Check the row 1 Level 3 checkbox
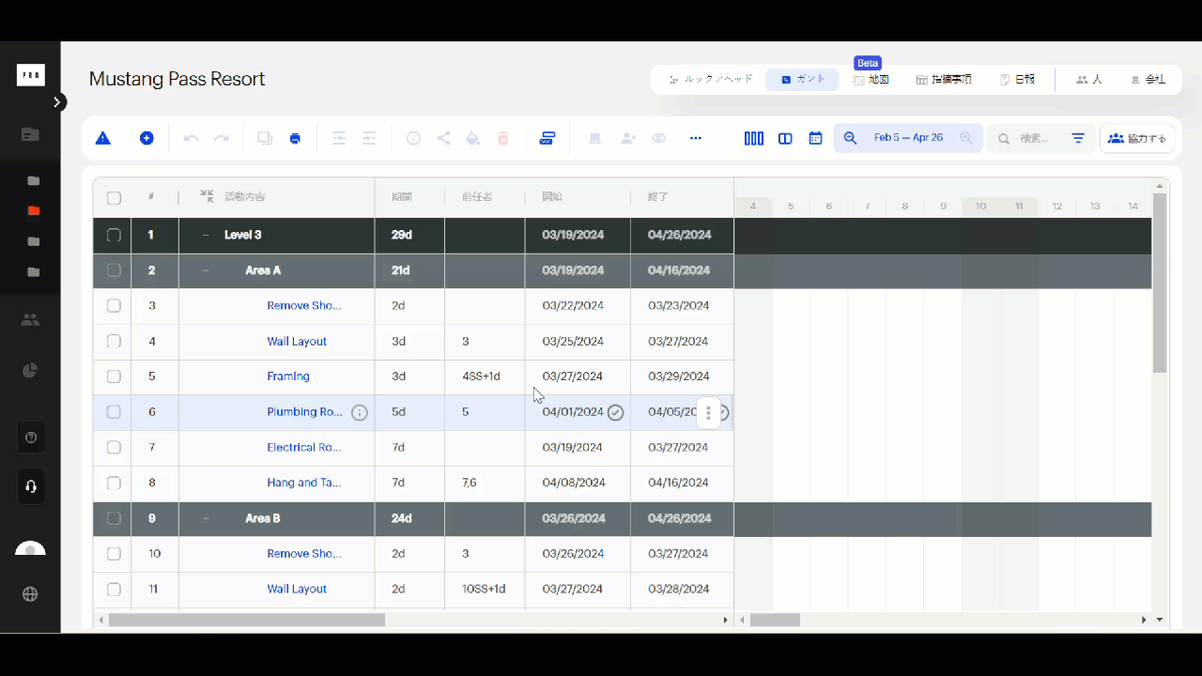1202x676 pixels. coord(114,235)
